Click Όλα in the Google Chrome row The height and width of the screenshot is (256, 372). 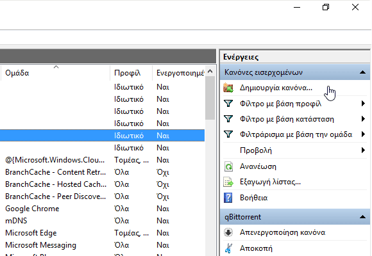click(x=122, y=209)
